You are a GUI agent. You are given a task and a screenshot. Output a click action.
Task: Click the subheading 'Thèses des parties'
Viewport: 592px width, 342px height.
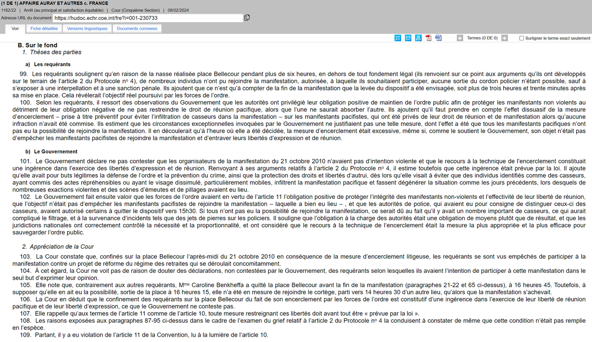(56, 52)
